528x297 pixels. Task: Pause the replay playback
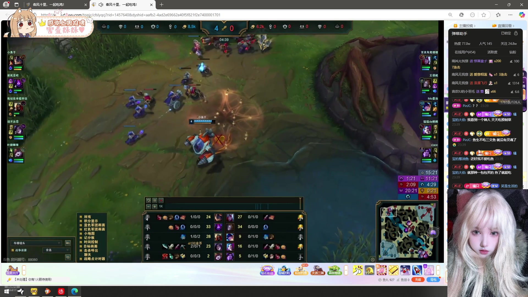pyautogui.click(x=155, y=200)
